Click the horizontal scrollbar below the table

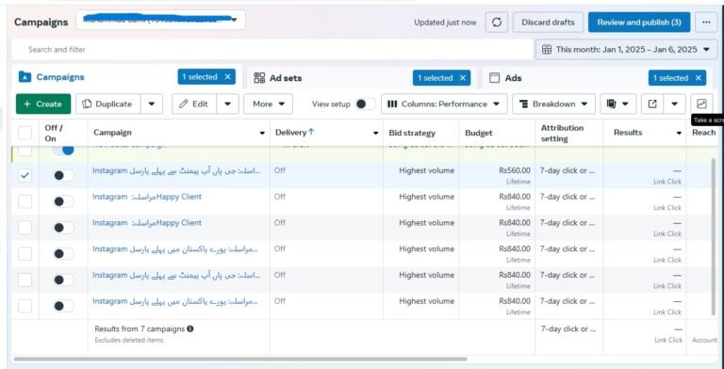[x=240, y=359]
